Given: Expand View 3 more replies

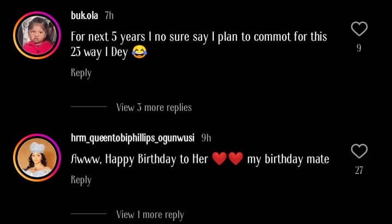Looking at the screenshot, I should click(154, 108).
